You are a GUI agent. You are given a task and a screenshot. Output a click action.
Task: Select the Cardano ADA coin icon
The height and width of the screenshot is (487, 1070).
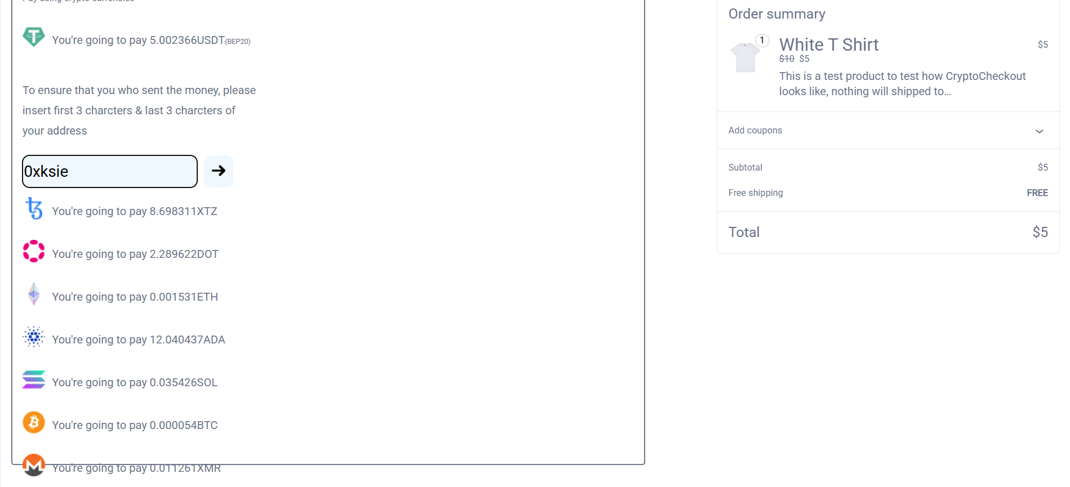pyautogui.click(x=34, y=337)
